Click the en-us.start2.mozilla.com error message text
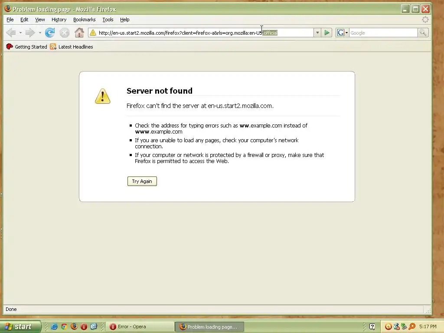 [x=200, y=106]
